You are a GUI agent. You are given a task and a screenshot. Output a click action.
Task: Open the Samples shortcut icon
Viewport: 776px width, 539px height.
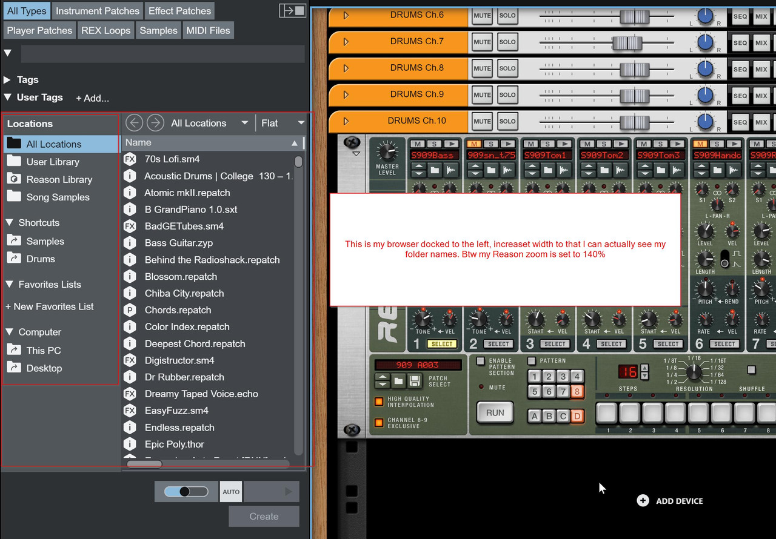(x=14, y=240)
